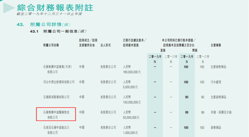
Task: Click the company name 河北中潤生態環保有限公司
Action: [59, 82]
